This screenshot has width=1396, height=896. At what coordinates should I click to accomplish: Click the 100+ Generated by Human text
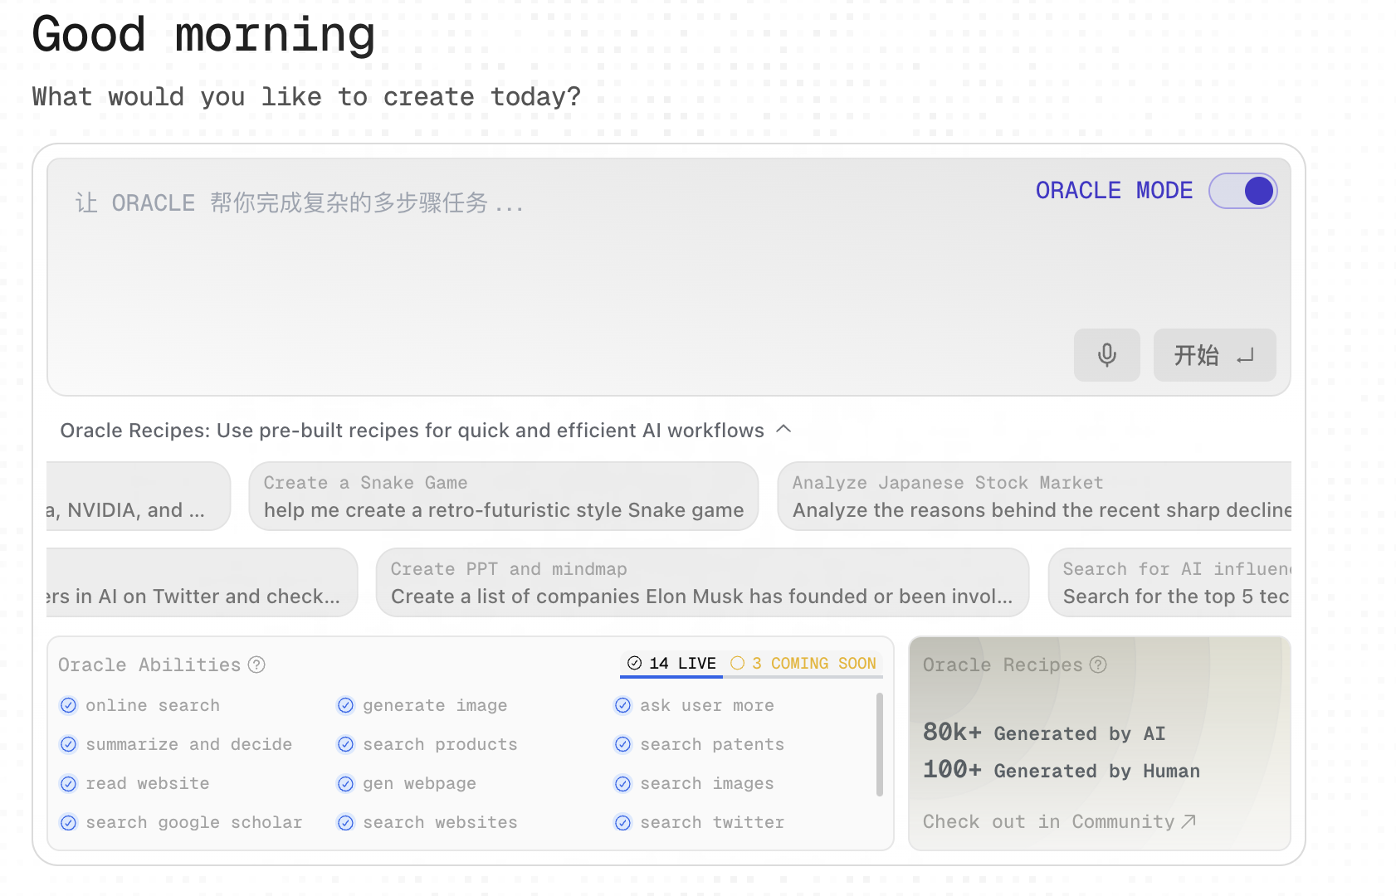pyautogui.click(x=1062, y=770)
